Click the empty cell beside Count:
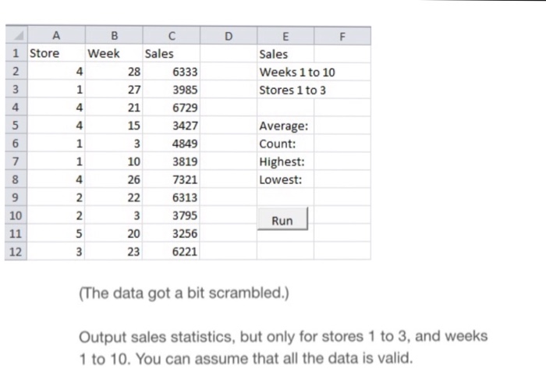546x376 pixels. click(342, 144)
